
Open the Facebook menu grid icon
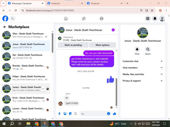coord(148,19)
